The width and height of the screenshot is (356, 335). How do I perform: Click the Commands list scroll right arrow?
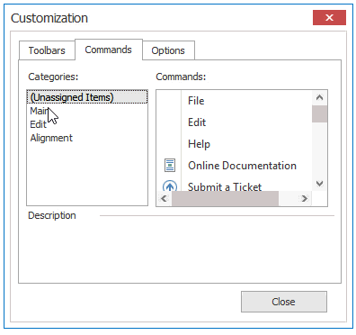(x=305, y=198)
